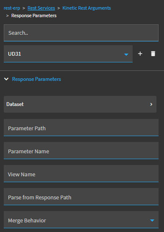Select the Response Parameters breadcrumb item
This screenshot has height=232, width=164.
34,15
